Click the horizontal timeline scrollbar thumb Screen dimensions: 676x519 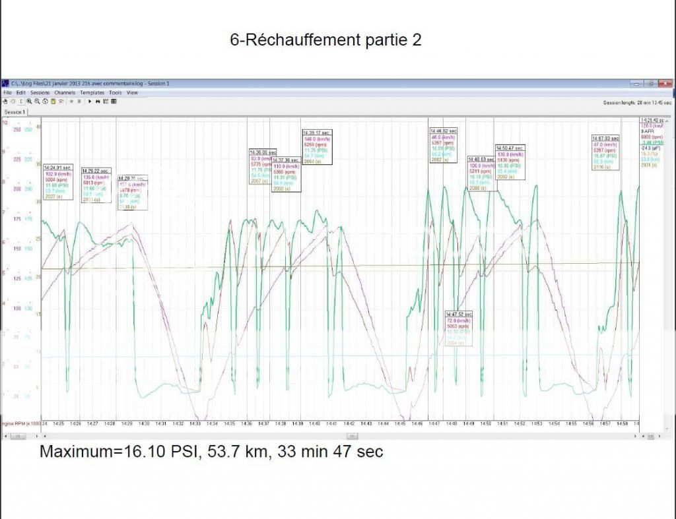[352, 436]
